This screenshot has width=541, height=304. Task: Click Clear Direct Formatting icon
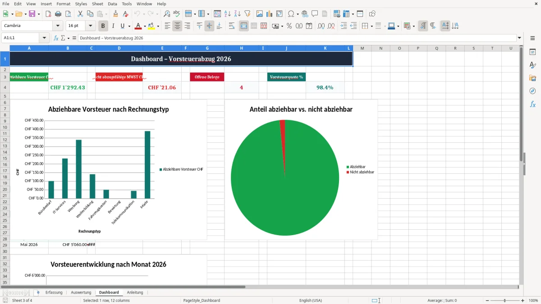pos(126,14)
